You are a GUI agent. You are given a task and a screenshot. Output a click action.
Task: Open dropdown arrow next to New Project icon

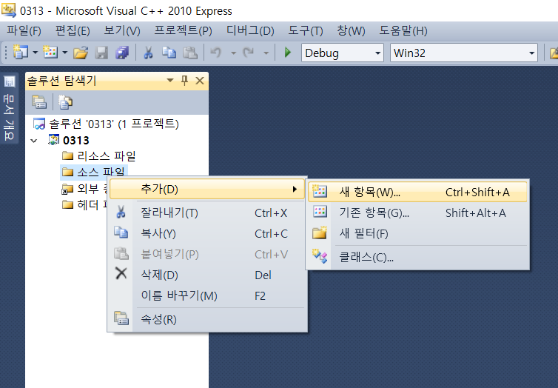[36, 53]
